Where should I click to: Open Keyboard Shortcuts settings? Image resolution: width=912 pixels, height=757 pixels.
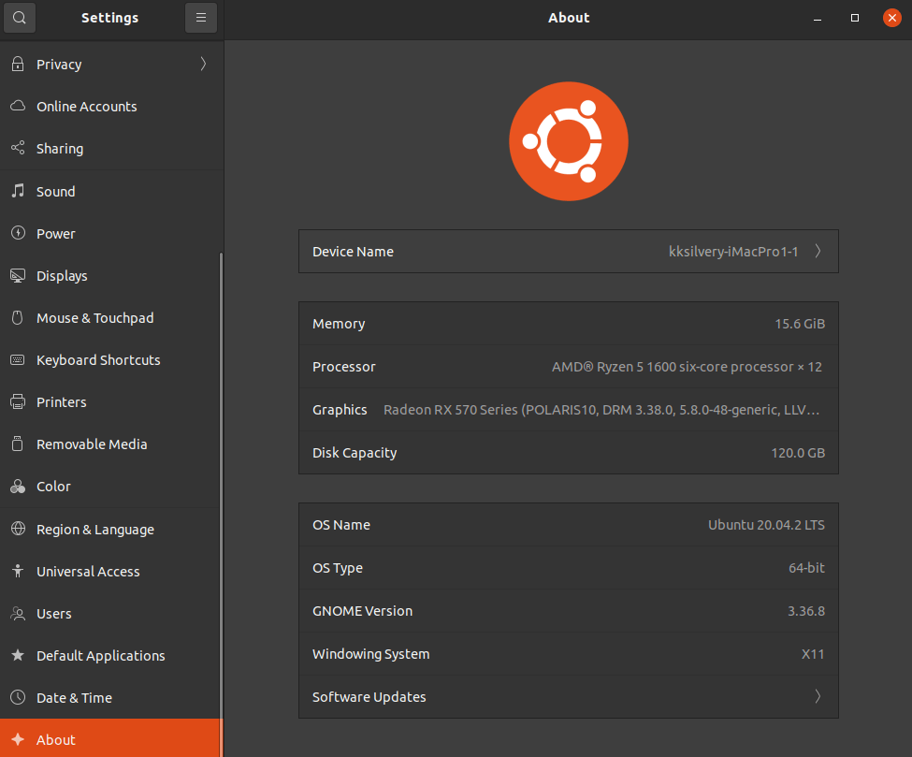[x=111, y=359]
